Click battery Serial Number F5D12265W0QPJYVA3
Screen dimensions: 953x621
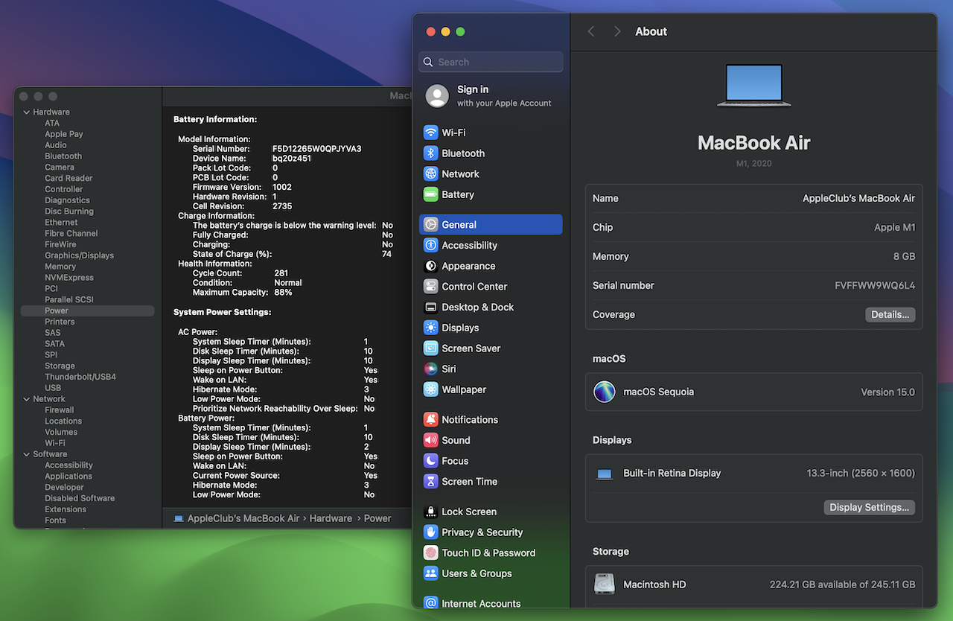click(316, 149)
